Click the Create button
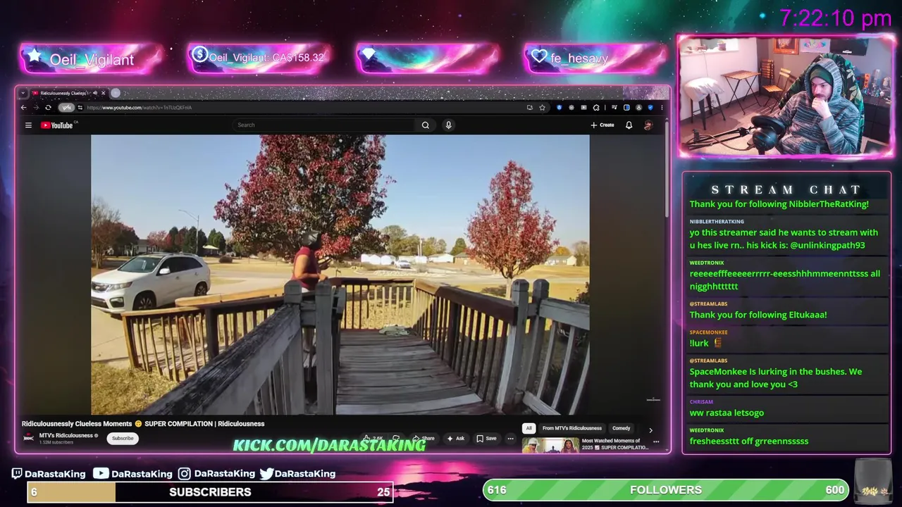 [x=603, y=125]
